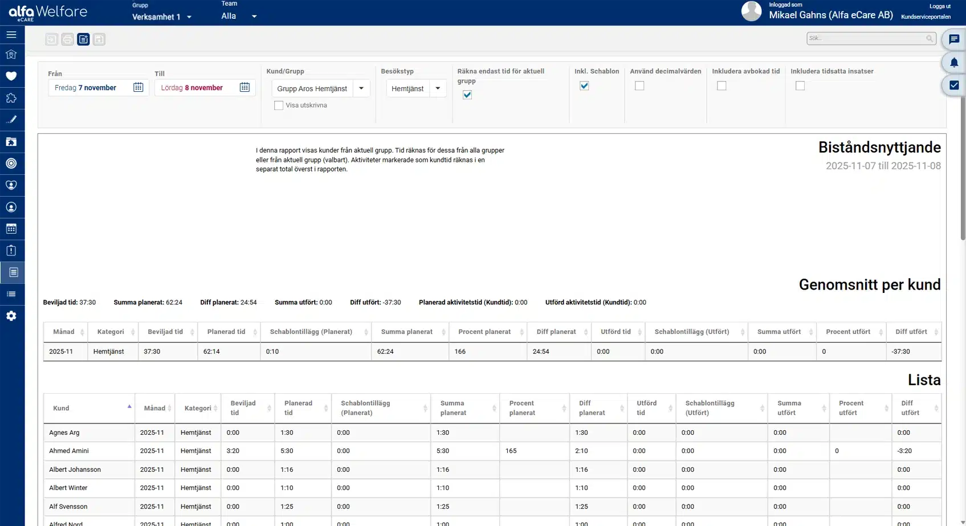Screen dimensions: 966x526
Task: Open the notifications bell on the right
Action: pyautogui.click(x=954, y=63)
